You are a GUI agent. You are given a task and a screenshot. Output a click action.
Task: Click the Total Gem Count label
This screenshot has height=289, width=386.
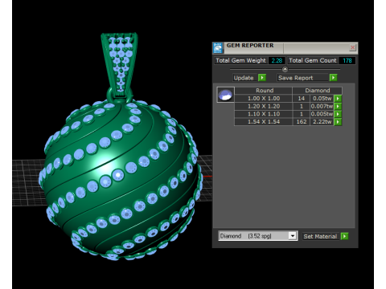pyautogui.click(x=313, y=60)
